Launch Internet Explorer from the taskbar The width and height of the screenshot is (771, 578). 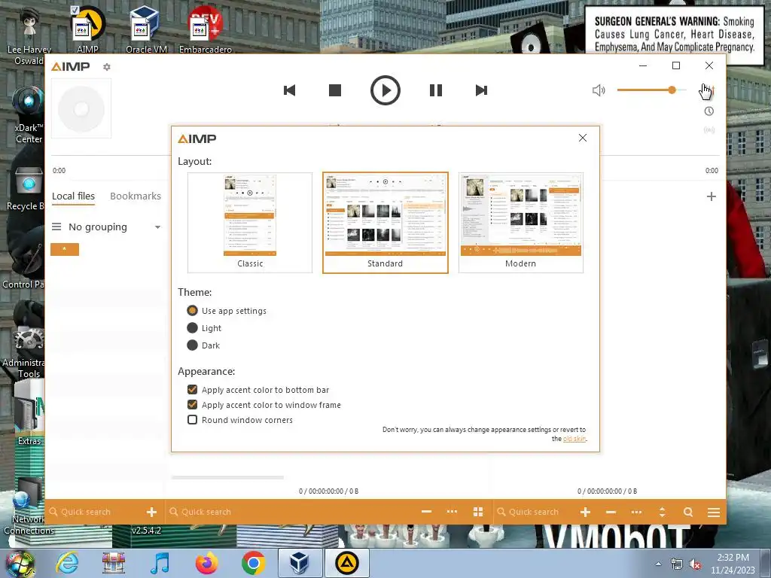tap(67, 563)
